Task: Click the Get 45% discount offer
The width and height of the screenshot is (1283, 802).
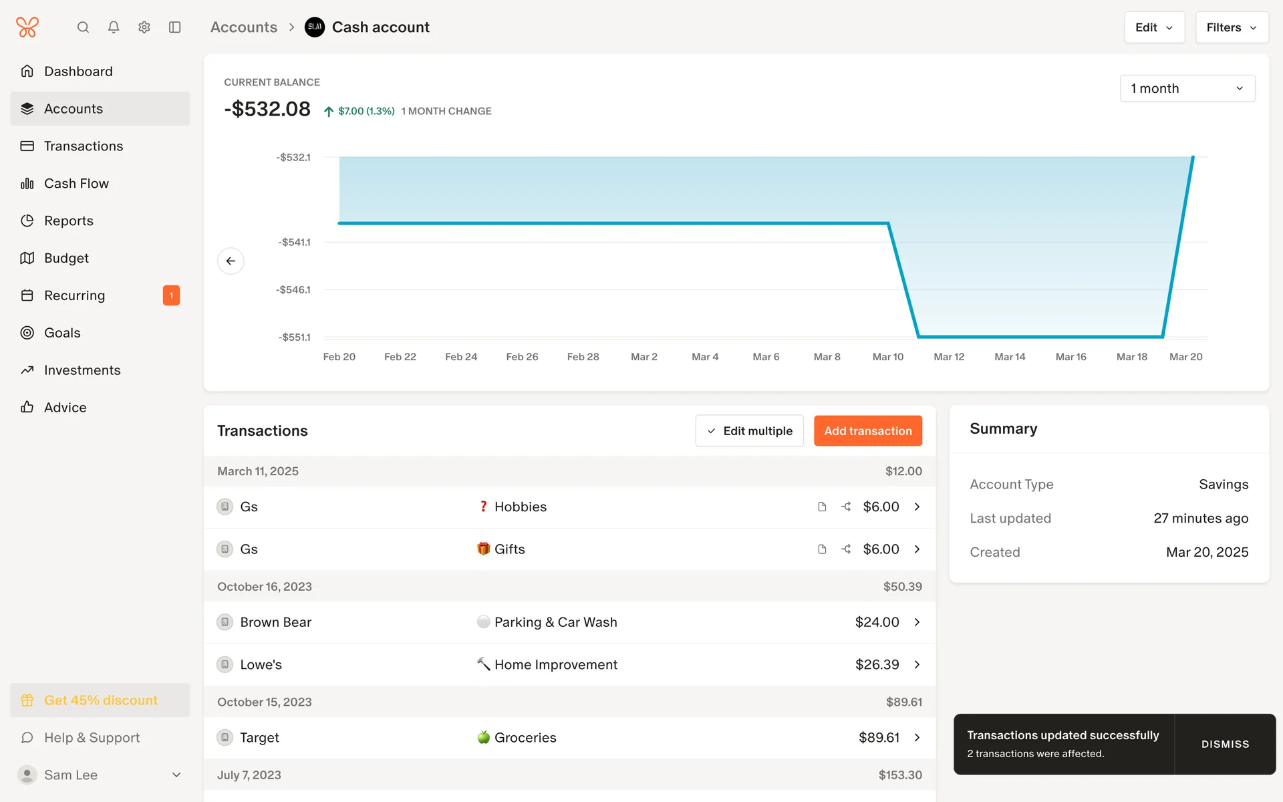Action: tap(100, 700)
